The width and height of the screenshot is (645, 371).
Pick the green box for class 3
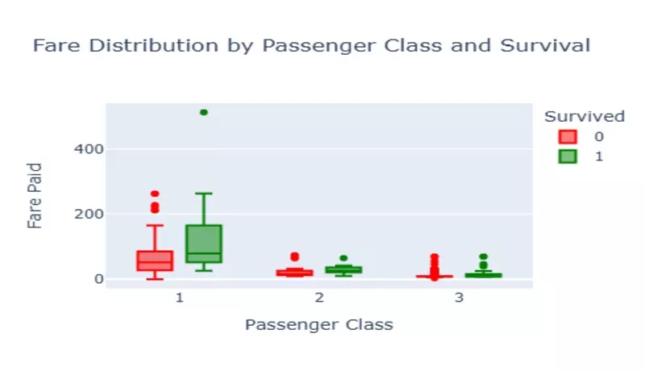[484, 276]
